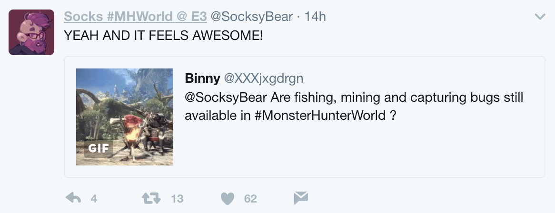Screen dimensions: 555x213
Task: Click the @SocksyBear mention in the quoted tweet
Action: (226, 97)
